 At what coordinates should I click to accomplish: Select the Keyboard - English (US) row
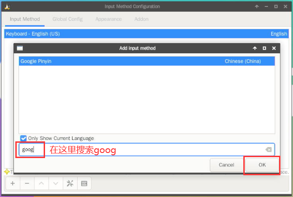pos(147,34)
